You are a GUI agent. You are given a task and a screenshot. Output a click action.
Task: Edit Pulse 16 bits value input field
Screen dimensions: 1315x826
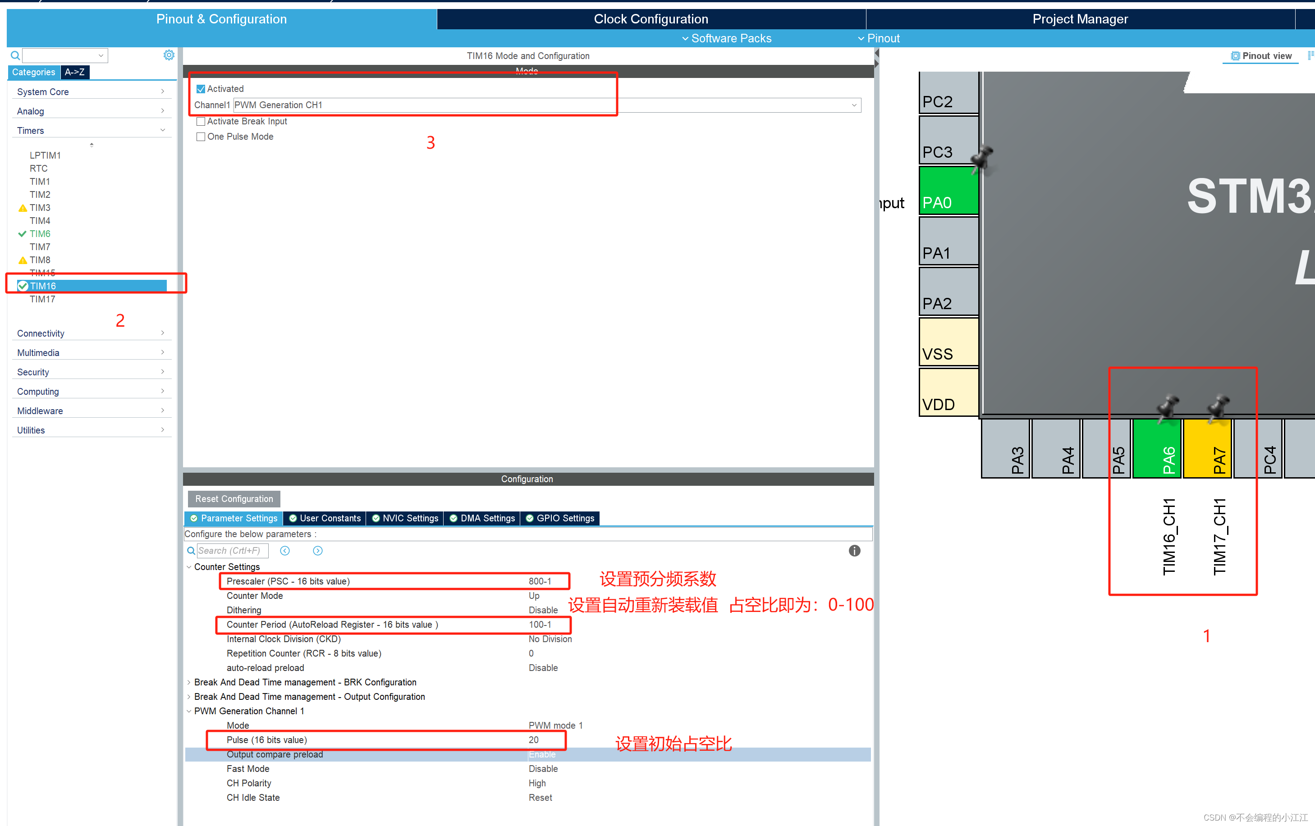[534, 740]
